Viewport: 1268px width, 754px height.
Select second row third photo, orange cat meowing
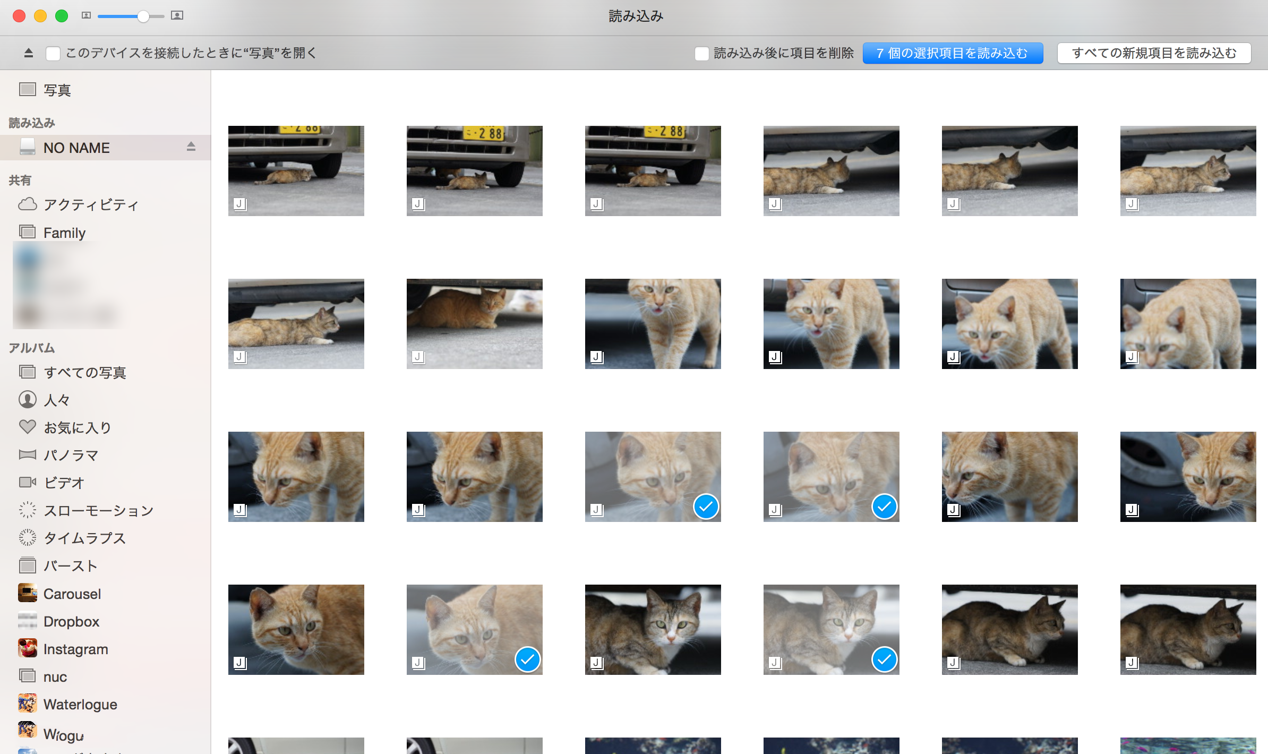click(x=653, y=324)
